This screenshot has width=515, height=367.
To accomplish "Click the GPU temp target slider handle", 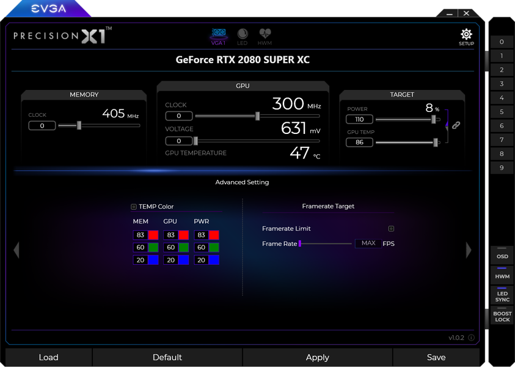I will click(x=436, y=143).
